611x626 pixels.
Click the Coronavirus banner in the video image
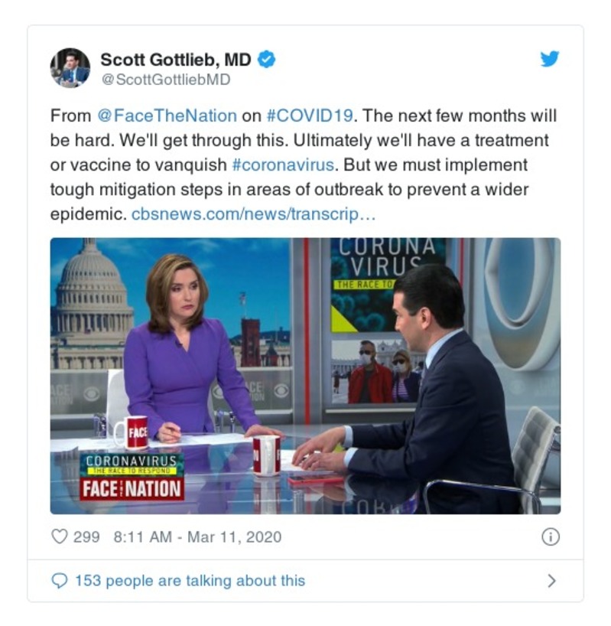pos(132,465)
